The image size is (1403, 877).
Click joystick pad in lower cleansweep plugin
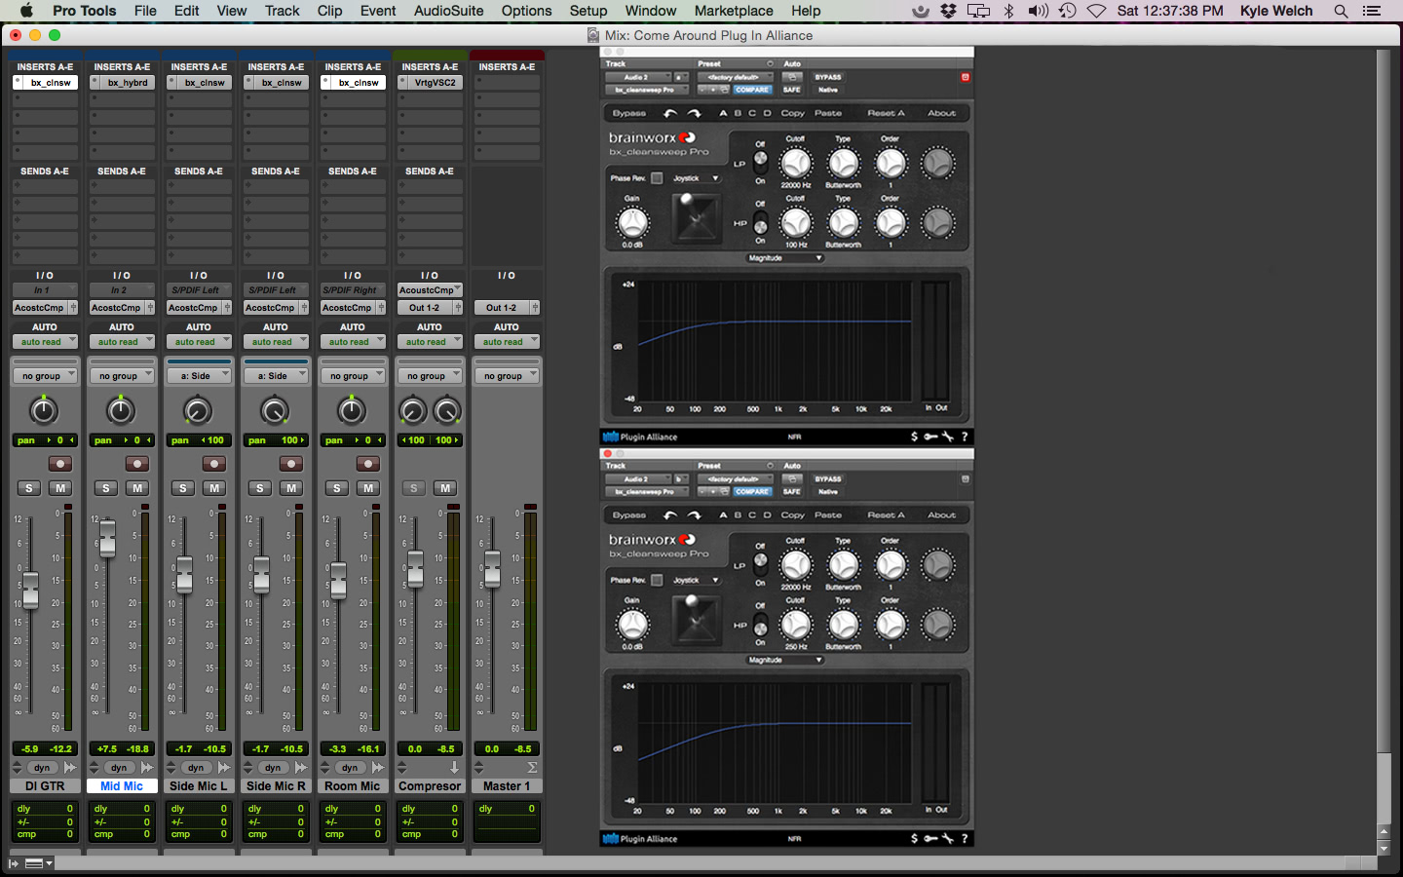pos(696,619)
